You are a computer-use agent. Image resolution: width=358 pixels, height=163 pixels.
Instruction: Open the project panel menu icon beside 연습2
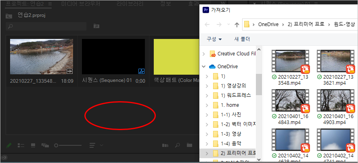point(50,4)
